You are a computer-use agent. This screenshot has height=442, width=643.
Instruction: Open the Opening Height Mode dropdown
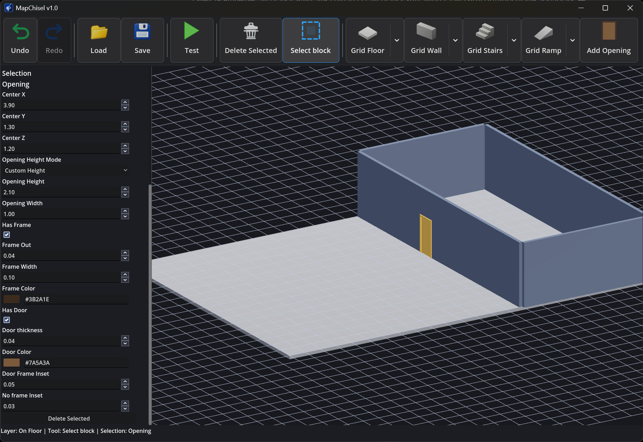tap(66, 170)
